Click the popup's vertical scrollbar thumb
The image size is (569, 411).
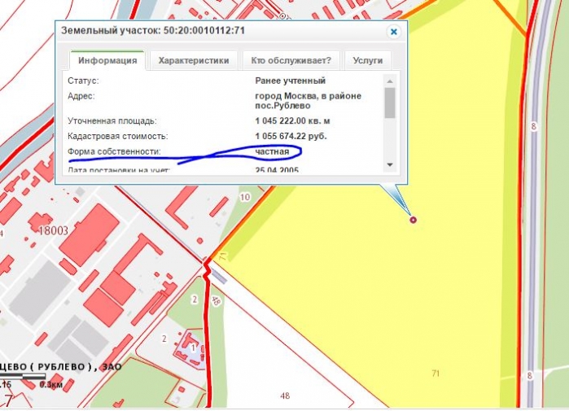390,103
